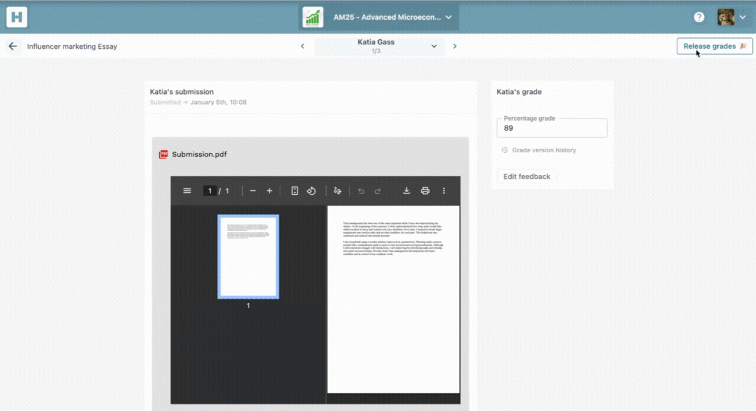Zoom in the PDF with plus

pyautogui.click(x=270, y=191)
